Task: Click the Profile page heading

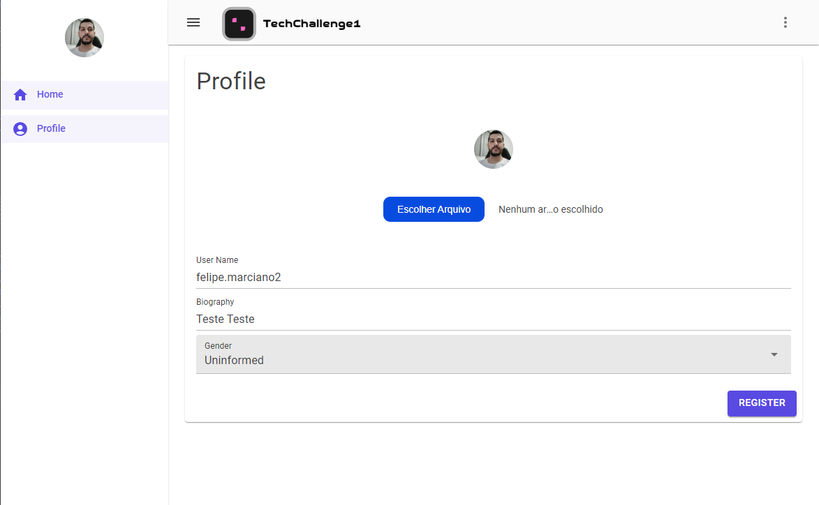Action: [x=231, y=82]
